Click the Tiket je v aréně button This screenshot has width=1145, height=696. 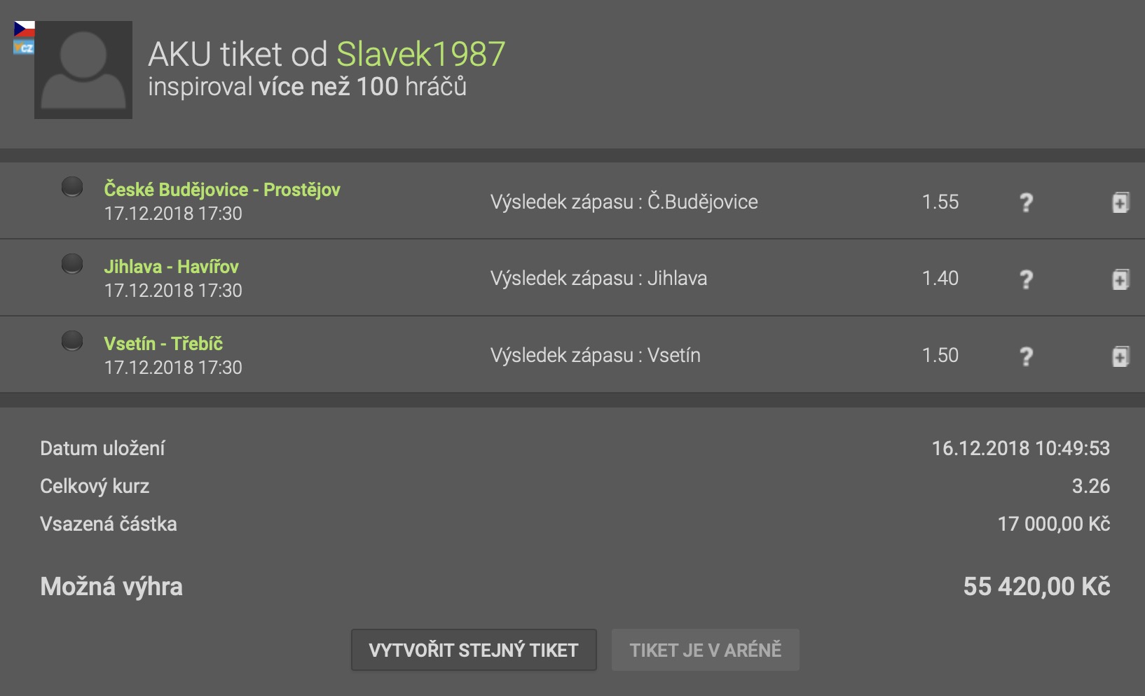coord(705,650)
